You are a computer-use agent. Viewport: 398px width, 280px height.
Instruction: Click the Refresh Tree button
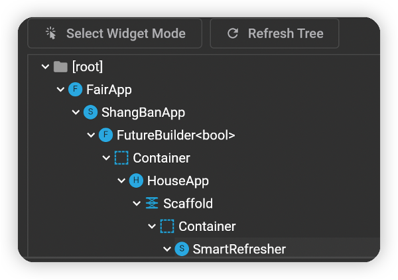(275, 33)
